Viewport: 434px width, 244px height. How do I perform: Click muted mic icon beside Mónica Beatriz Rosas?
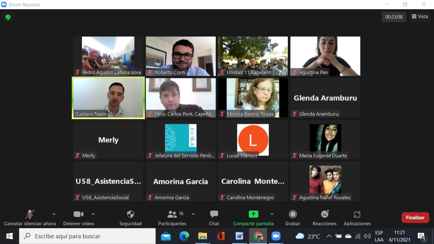click(222, 114)
